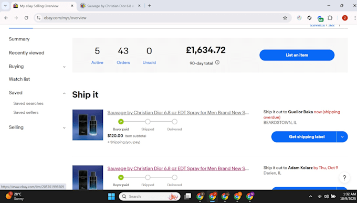Open Summary in the sidebar
Screen dimensions: 357x203
[x=19, y=39]
